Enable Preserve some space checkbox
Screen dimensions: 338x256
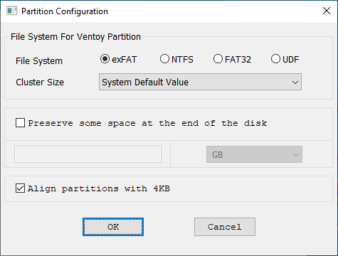(x=20, y=123)
